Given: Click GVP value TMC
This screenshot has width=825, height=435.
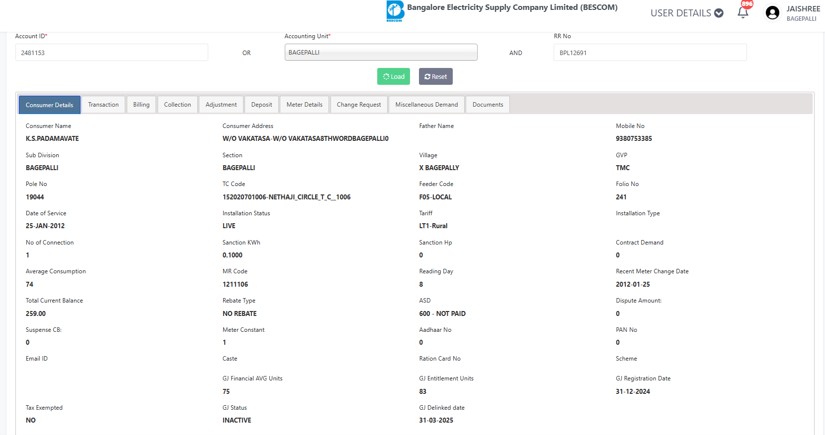Looking at the screenshot, I should [623, 168].
